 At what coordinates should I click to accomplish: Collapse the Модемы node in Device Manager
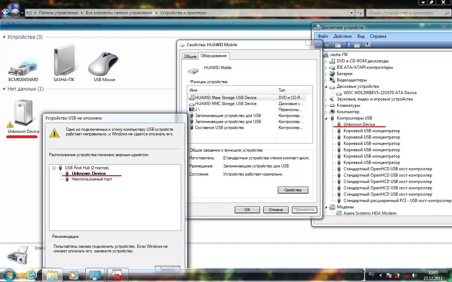(x=326, y=207)
